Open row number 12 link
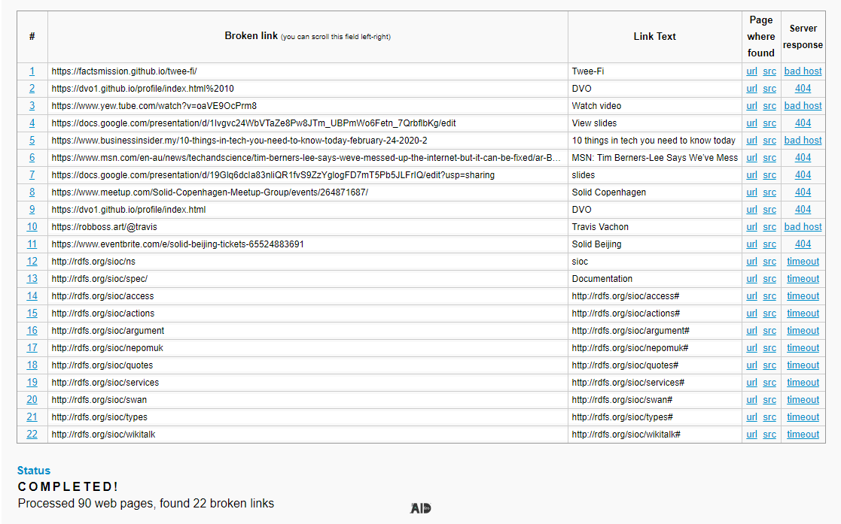 (32, 262)
